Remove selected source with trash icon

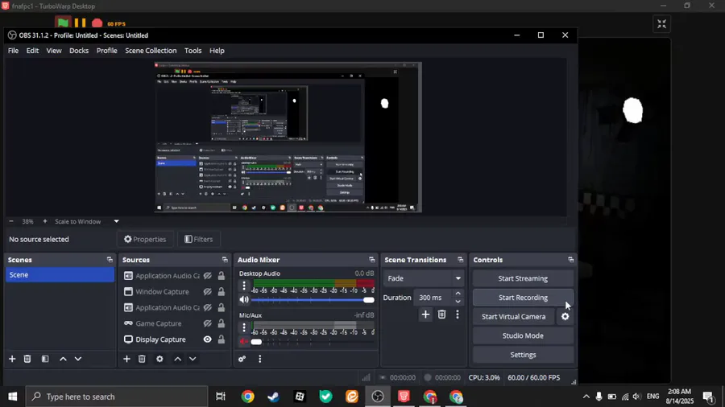(x=142, y=359)
